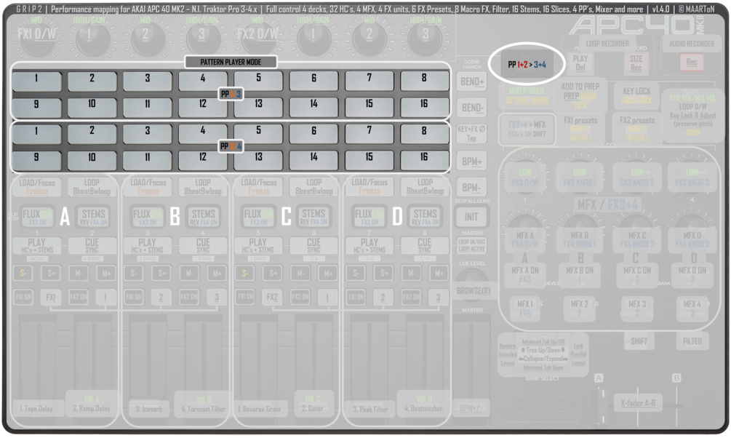
Task: Click the Loop Recorder PLAY Del button
Action: point(580,63)
